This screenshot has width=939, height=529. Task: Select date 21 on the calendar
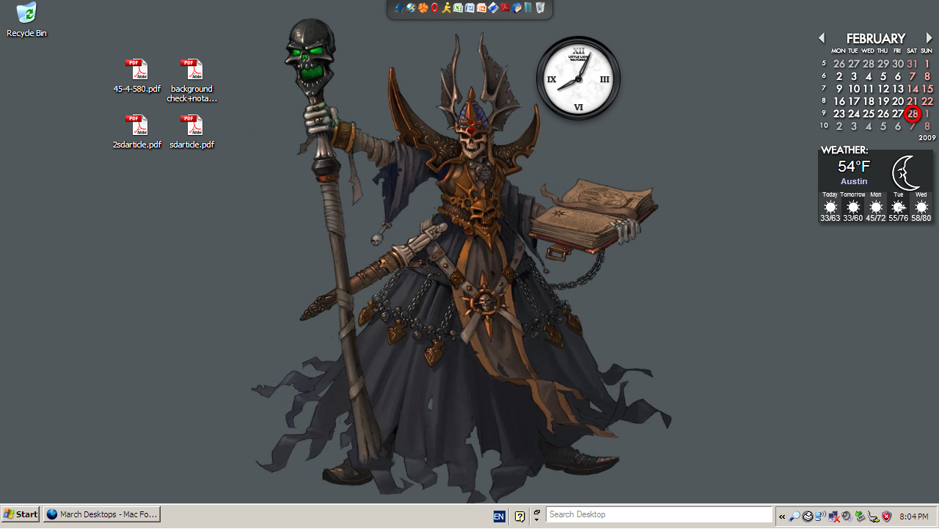(x=913, y=101)
